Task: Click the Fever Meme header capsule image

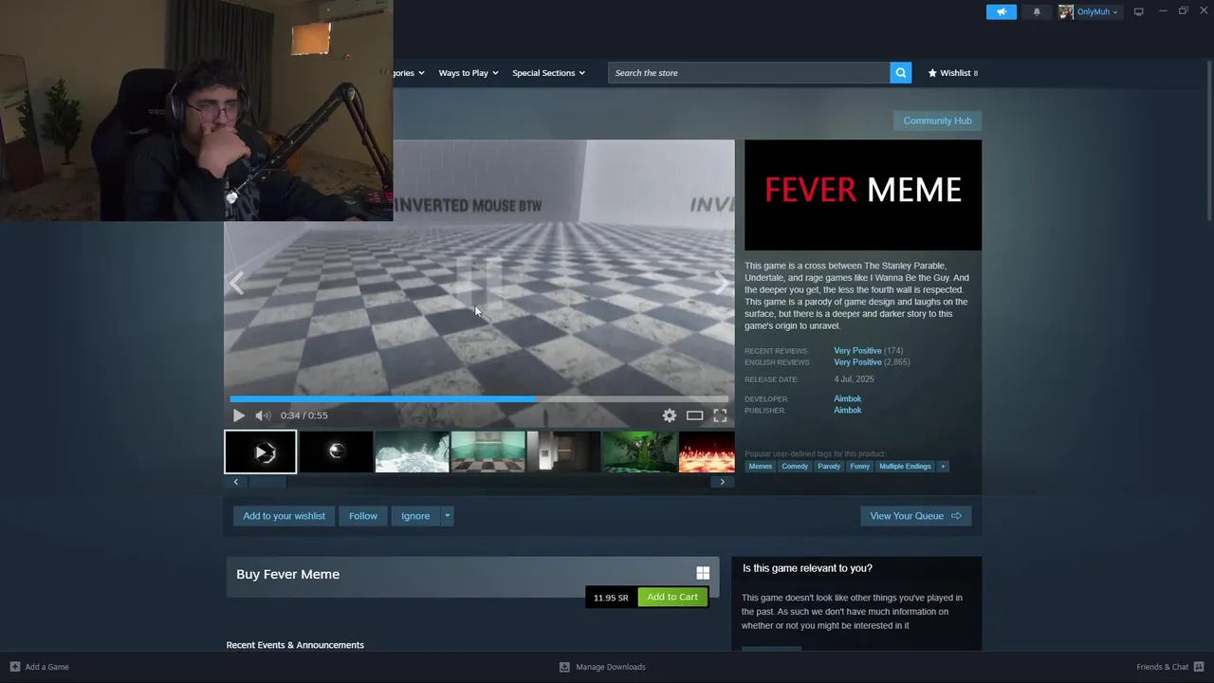Action: (x=863, y=194)
